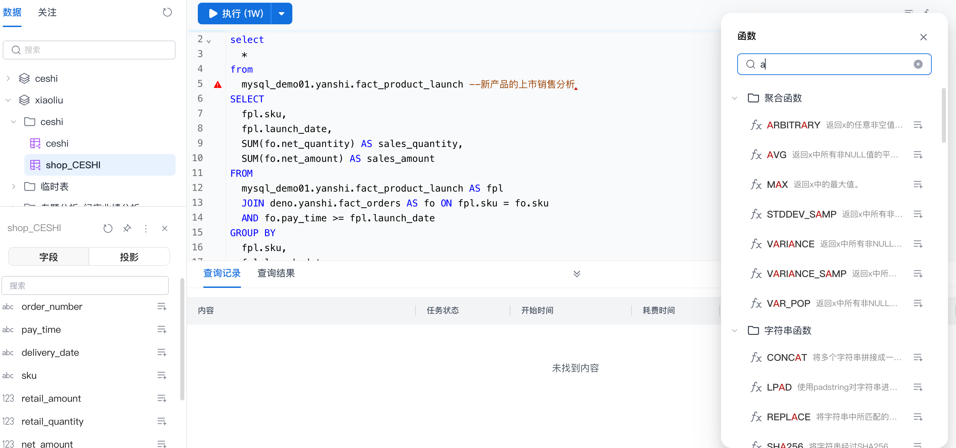Clear the function search text
The image size is (956, 448).
[918, 64]
